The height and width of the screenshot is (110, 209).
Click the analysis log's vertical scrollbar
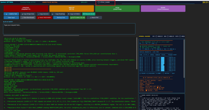[137, 53]
